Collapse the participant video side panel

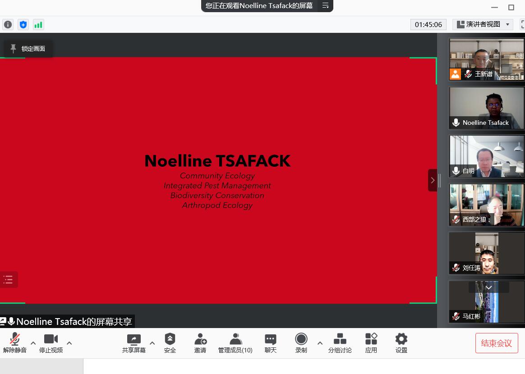(x=433, y=180)
